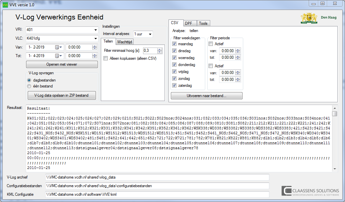Click the Resultaat scrollbar thumb
This screenshot has width=345, height=202.
tap(335, 114)
